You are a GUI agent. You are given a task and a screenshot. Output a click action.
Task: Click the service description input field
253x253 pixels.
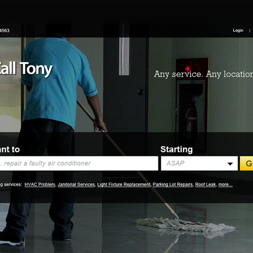click(79, 163)
